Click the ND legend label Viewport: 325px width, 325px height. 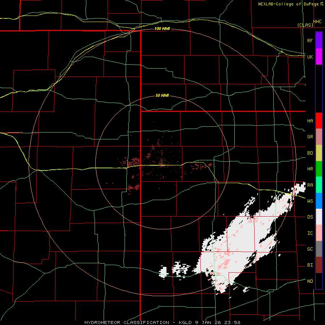click(x=310, y=281)
